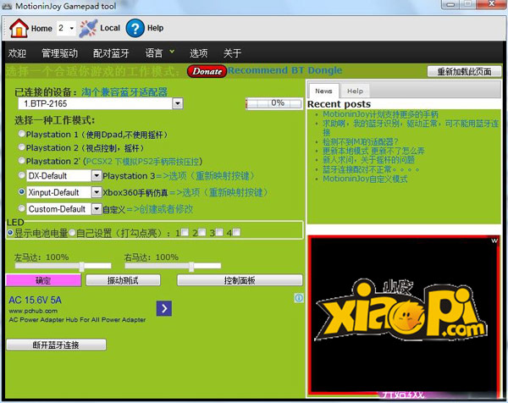Click the blue ad arrow button

164,308
